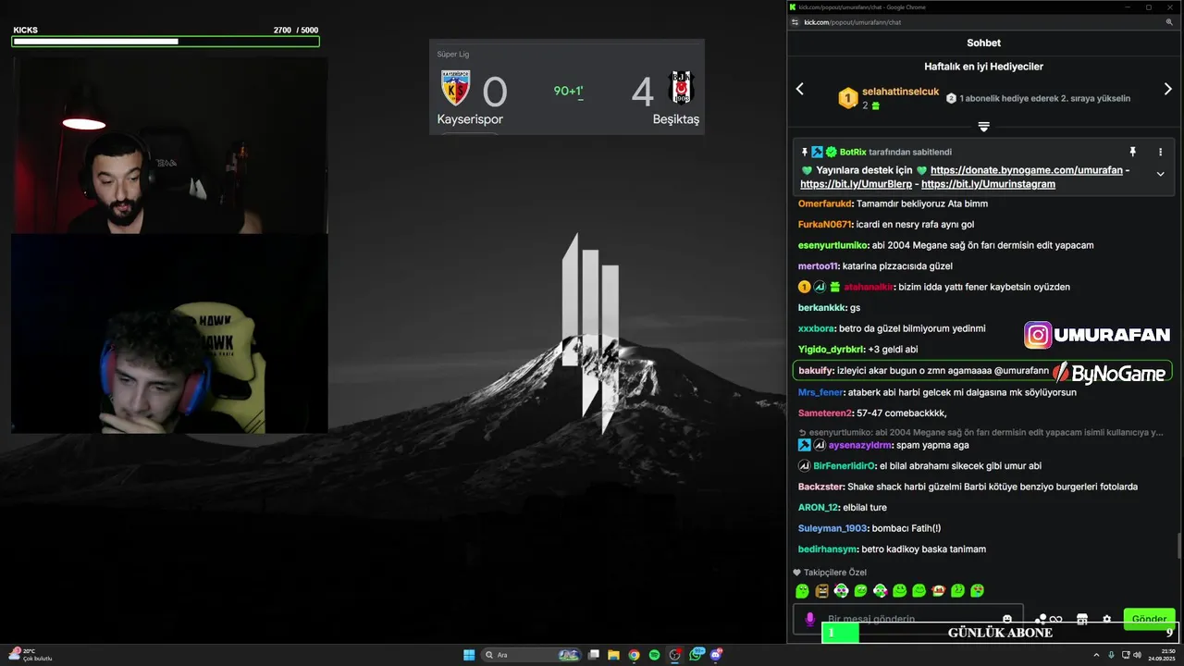Insert the seventh emote from left
Viewport: 1184px width, 666px height.
[x=919, y=591]
